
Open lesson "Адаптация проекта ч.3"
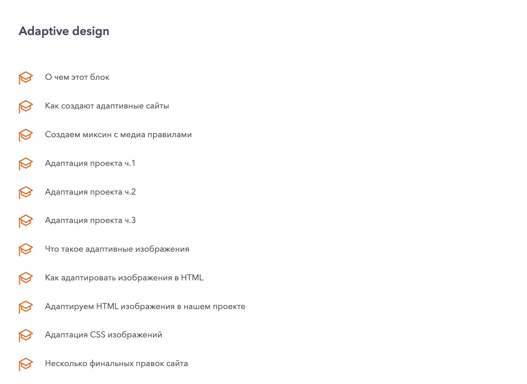90,220
